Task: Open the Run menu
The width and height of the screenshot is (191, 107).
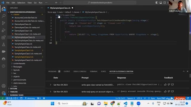Action: pos(41,3)
